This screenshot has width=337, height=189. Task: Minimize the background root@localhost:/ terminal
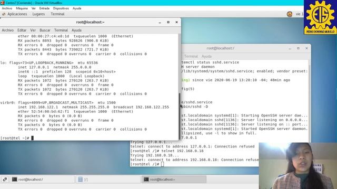[x=290, y=48]
